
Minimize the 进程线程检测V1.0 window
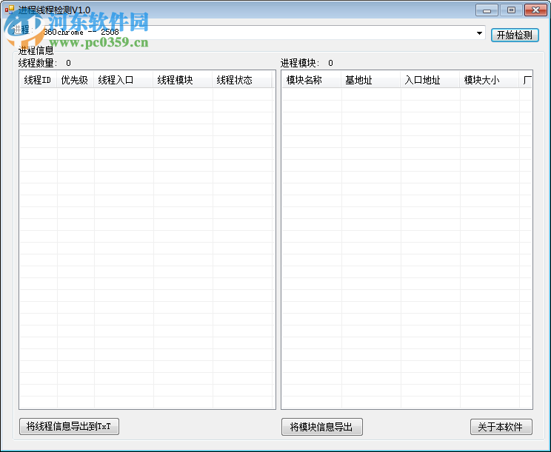point(487,10)
